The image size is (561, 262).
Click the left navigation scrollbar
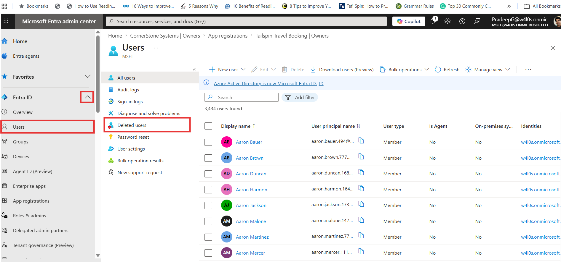tap(98, 74)
